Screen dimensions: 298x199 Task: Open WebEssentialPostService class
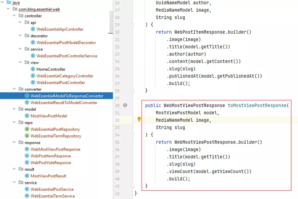coord(52,189)
